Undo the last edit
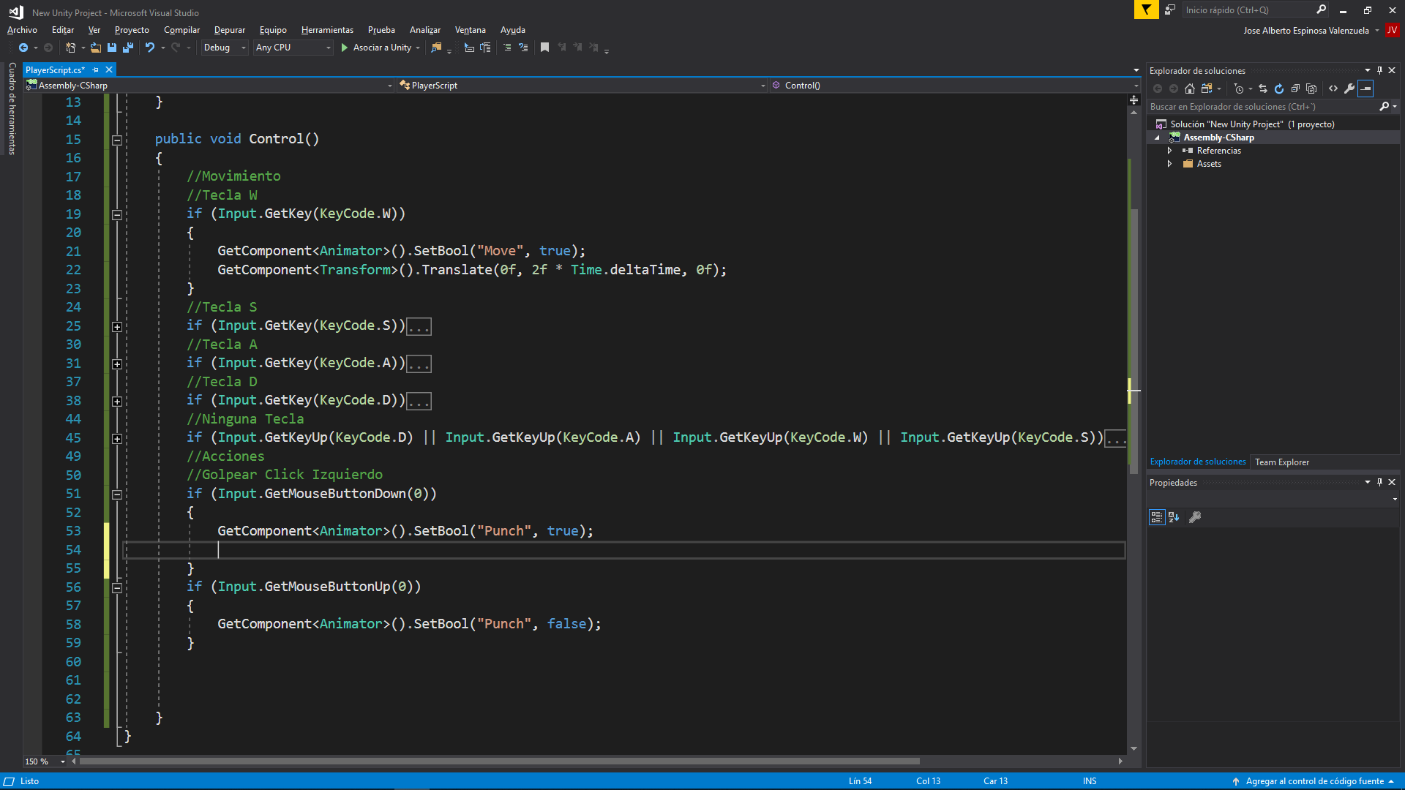Image resolution: width=1405 pixels, height=790 pixels. [x=150, y=48]
